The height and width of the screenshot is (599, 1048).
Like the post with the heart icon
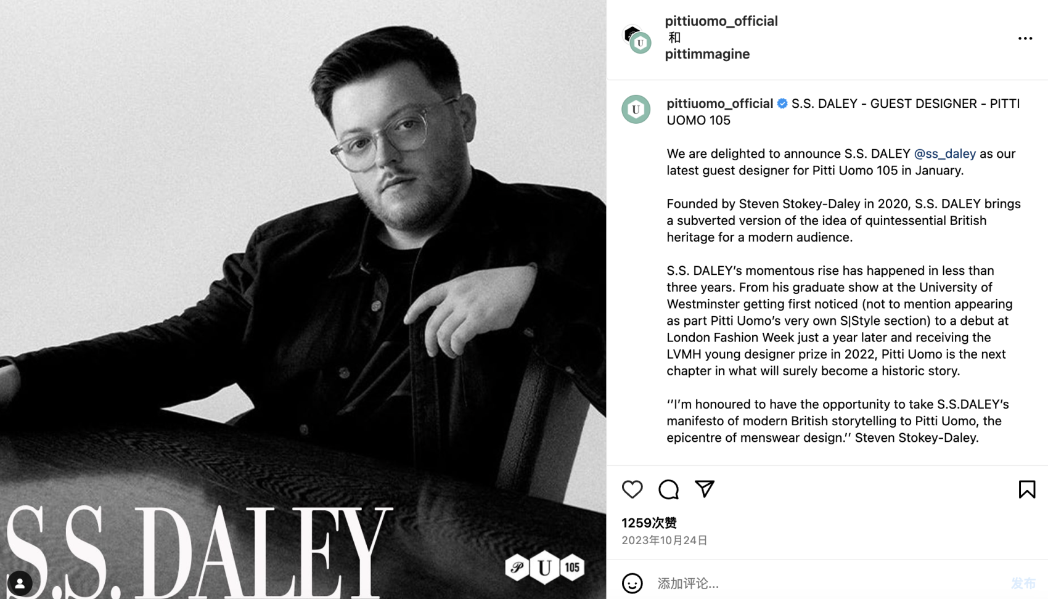pos(632,489)
